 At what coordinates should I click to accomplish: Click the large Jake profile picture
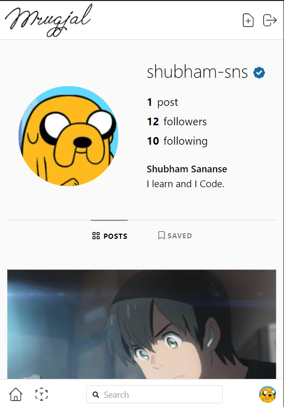[x=68, y=136]
